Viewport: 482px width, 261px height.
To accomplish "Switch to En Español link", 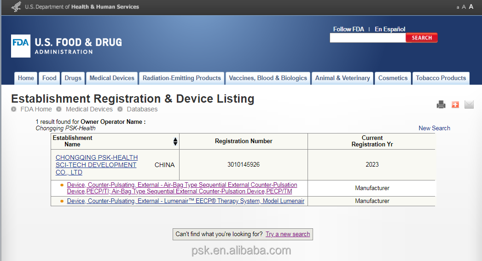I will click(x=390, y=29).
